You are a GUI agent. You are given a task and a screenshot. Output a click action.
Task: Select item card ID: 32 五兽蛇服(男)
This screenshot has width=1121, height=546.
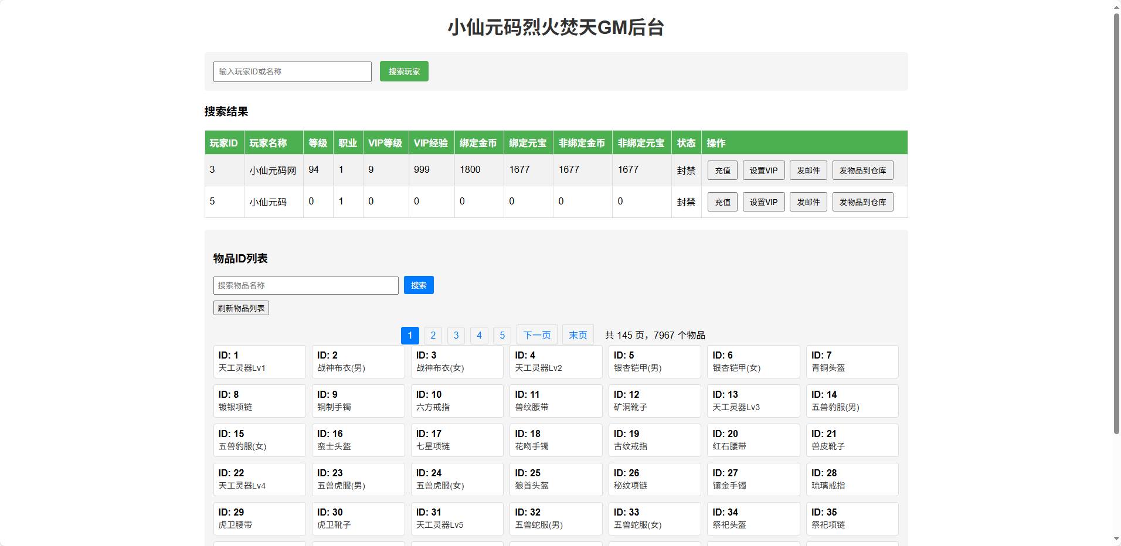pos(556,518)
